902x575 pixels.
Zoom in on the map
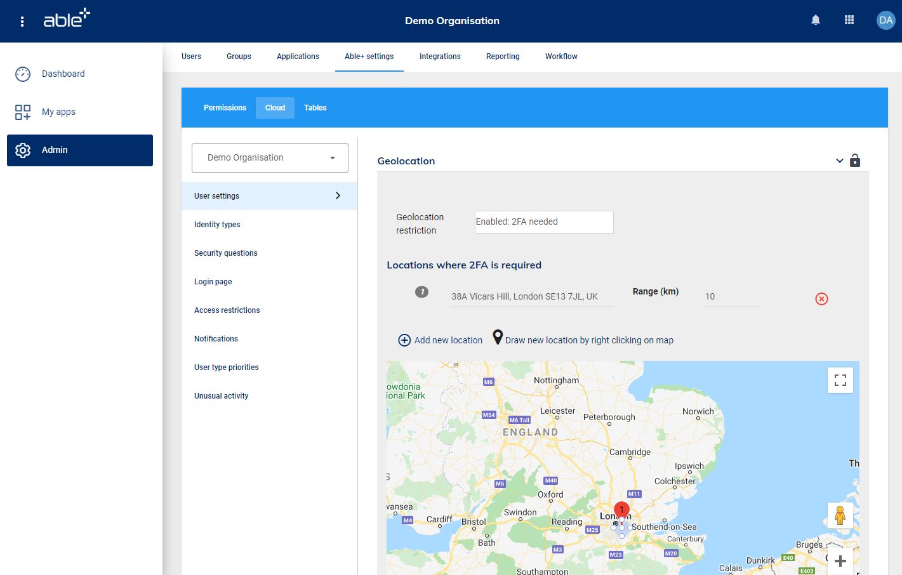pos(840,561)
